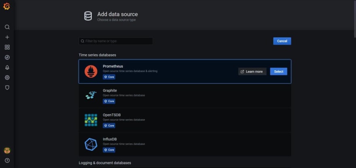Screen dimensions: 356x168
Task: Open the Search magnifier in sidebar
Action: click(7, 27)
